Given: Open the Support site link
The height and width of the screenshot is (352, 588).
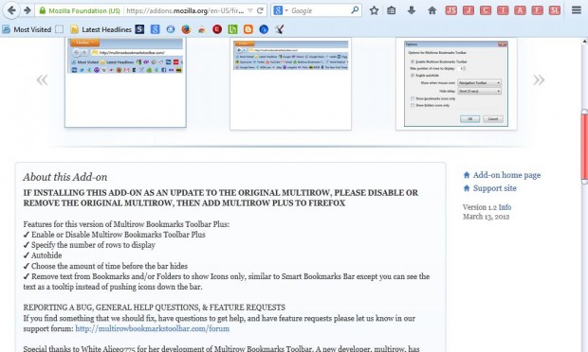Looking at the screenshot, I should [495, 188].
